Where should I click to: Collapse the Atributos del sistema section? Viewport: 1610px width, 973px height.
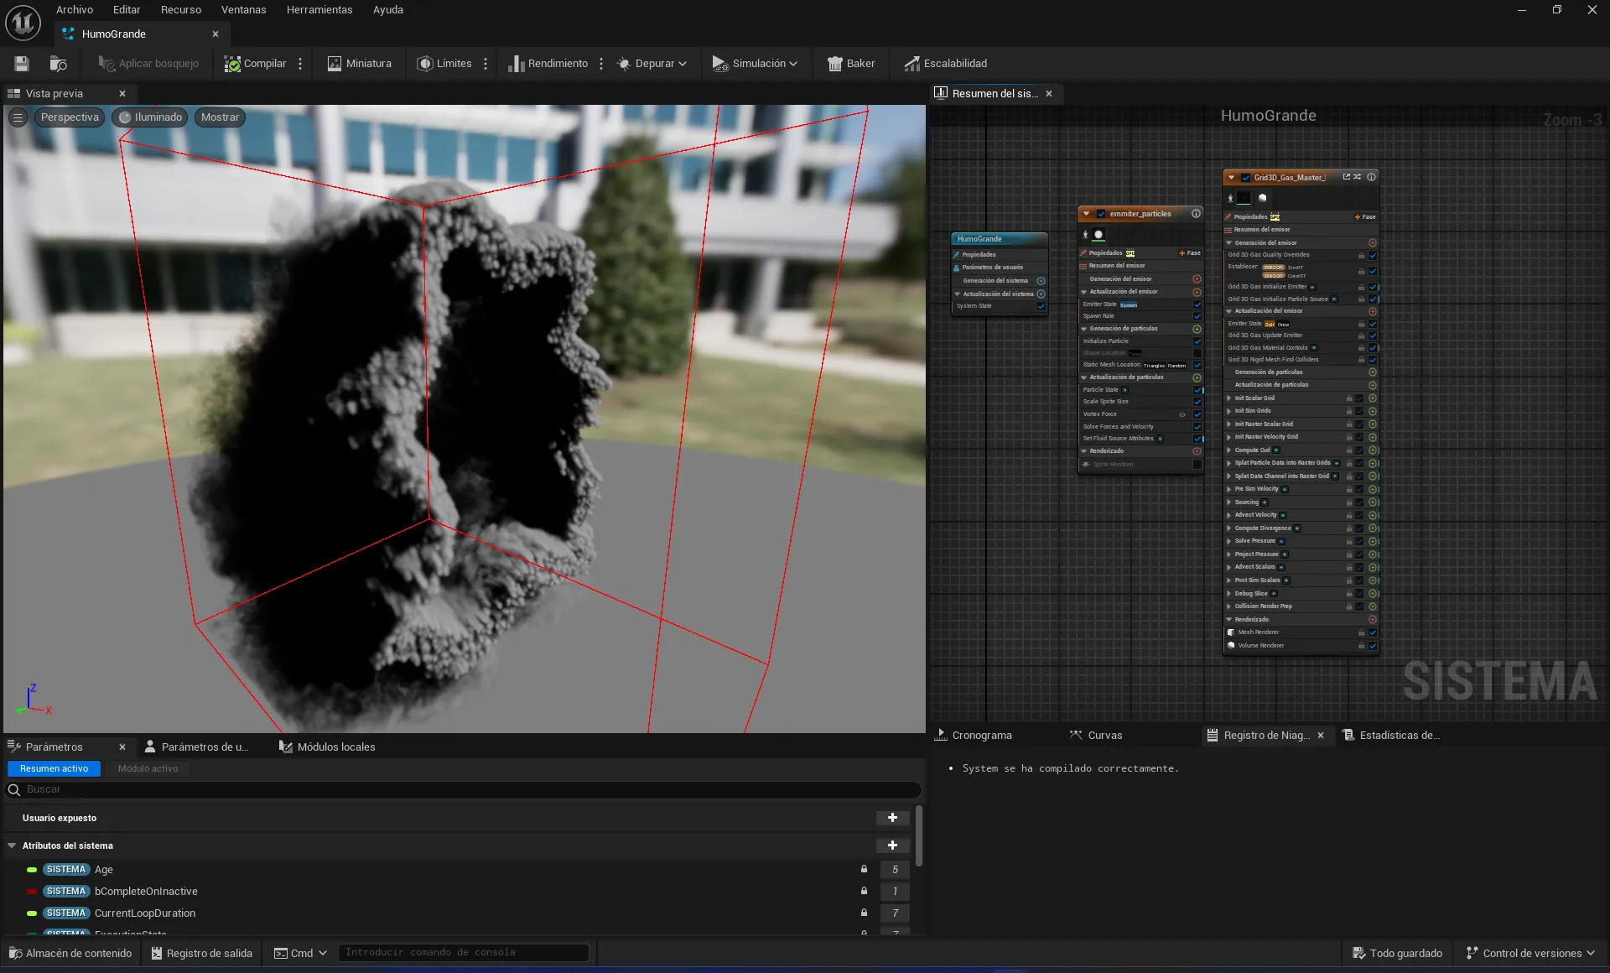tap(12, 846)
